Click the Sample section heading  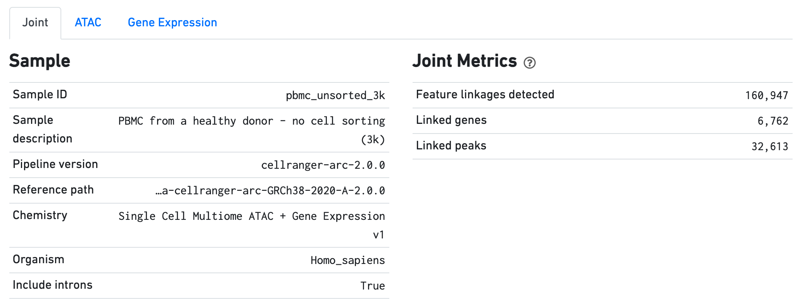(x=40, y=61)
